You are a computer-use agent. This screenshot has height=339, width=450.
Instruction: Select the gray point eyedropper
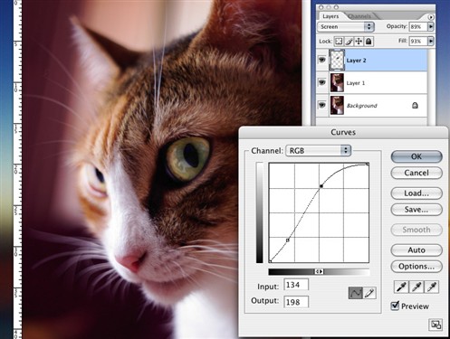416,287
